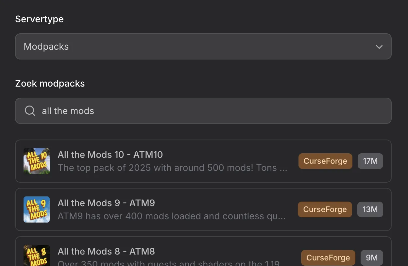Click the magnifying glass search icon
The width and height of the screenshot is (408, 266).
30,111
